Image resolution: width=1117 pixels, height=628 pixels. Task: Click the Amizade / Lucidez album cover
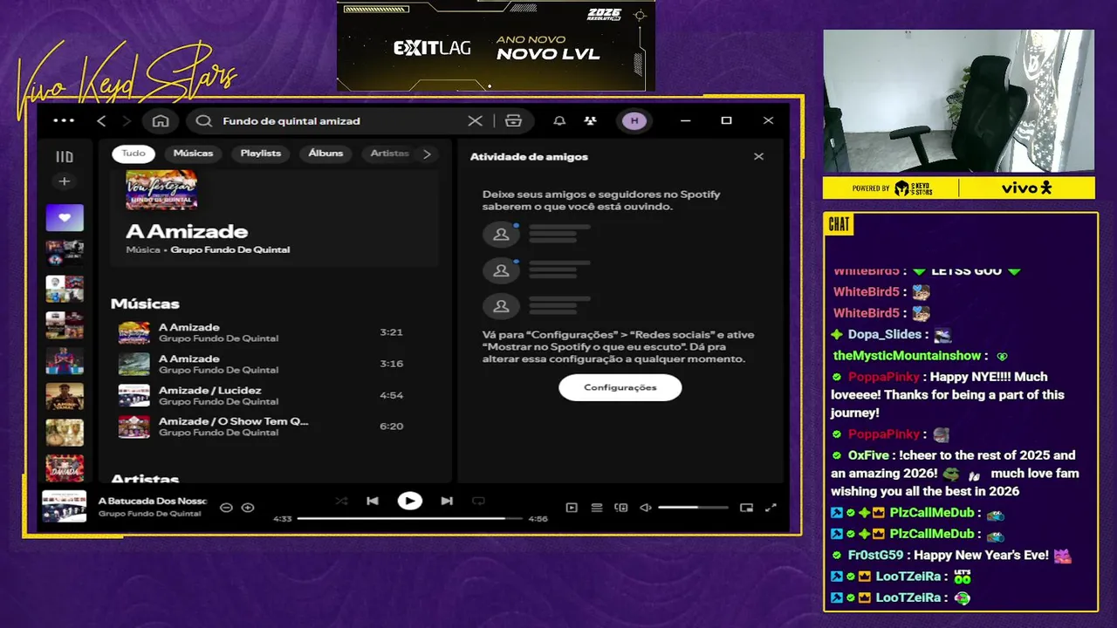click(x=134, y=395)
